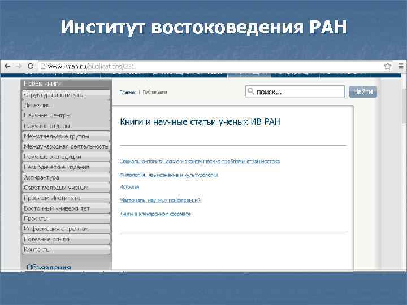The width and height of the screenshot is (407, 305).
Task: Open Научные экспедиции sidebar item
Action: tap(66, 156)
